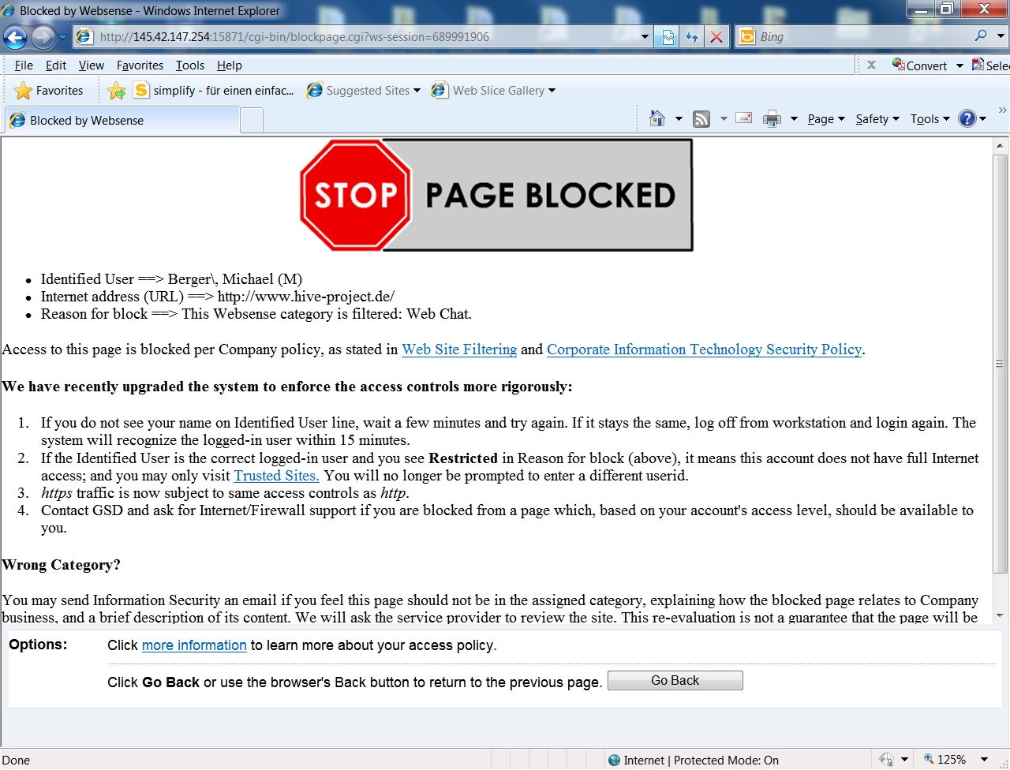Click the URL address bar field

(363, 37)
